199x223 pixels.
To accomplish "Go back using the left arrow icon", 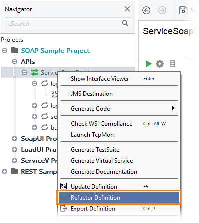I will pyautogui.click(x=146, y=10).
